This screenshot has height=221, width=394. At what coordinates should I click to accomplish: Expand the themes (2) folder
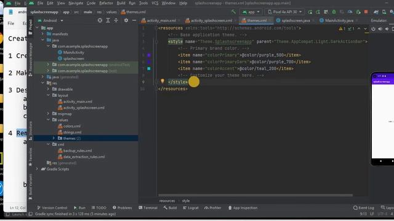tap(54, 138)
